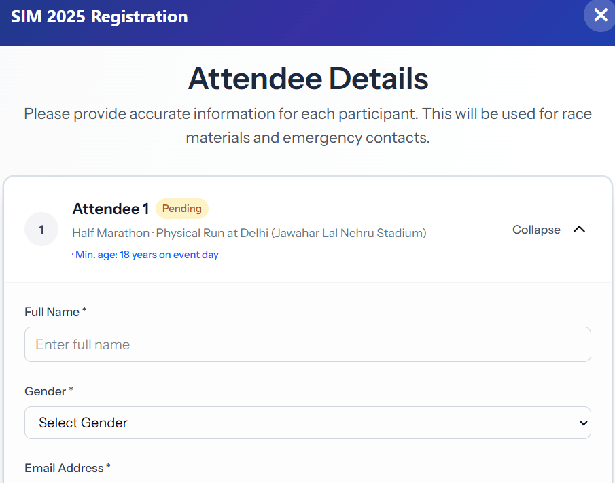Click the Gender dropdown arrow
Viewport: 615px width, 500px height.
point(582,423)
